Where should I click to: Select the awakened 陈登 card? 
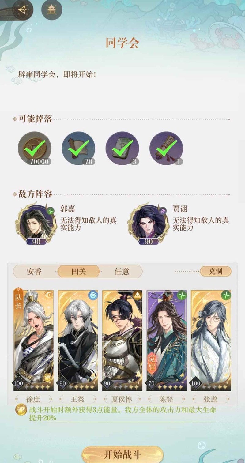167,340
